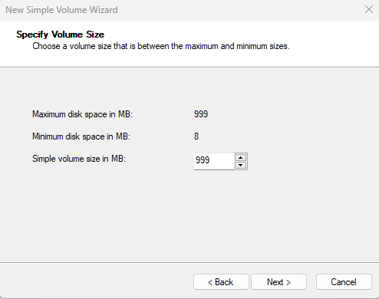Click the empty title bar space beside the X
379x299 pixels.
pyautogui.click(x=240, y=10)
